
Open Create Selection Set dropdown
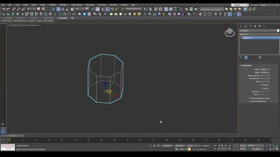point(133,9)
